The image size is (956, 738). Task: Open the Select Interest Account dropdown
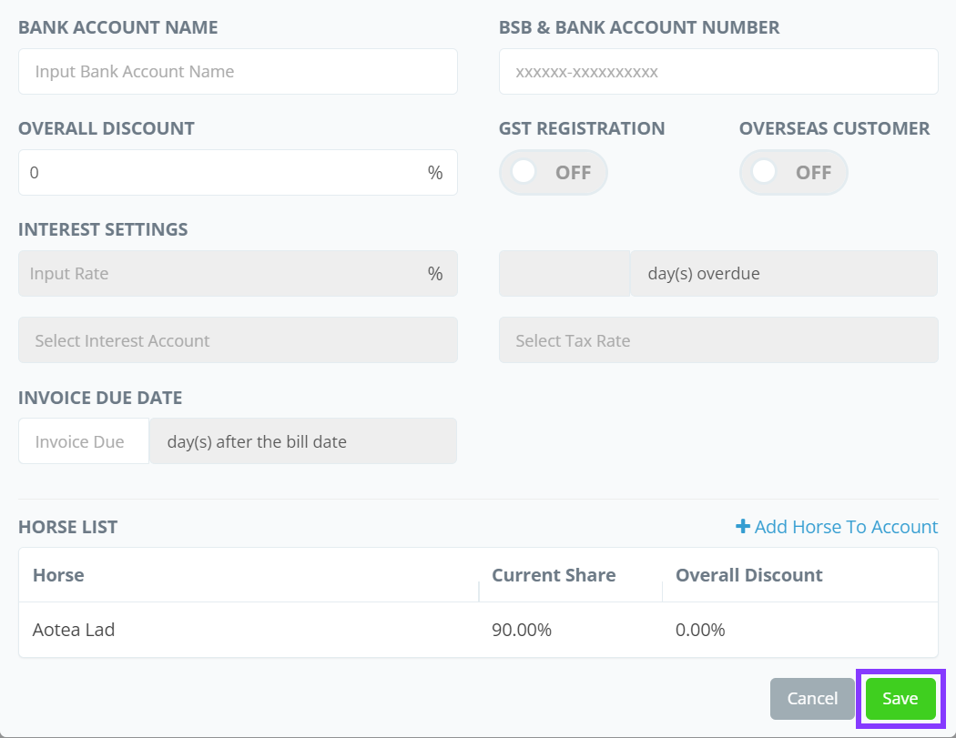(x=238, y=340)
